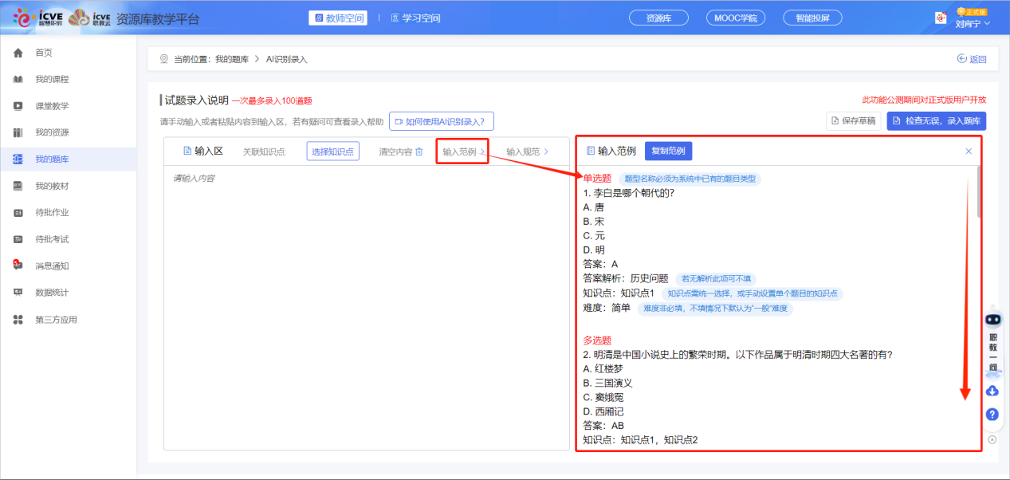Click the blue question mark help icon

pyautogui.click(x=992, y=415)
